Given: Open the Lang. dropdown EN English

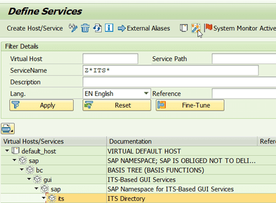Looking at the screenshot, I should 117,93.
